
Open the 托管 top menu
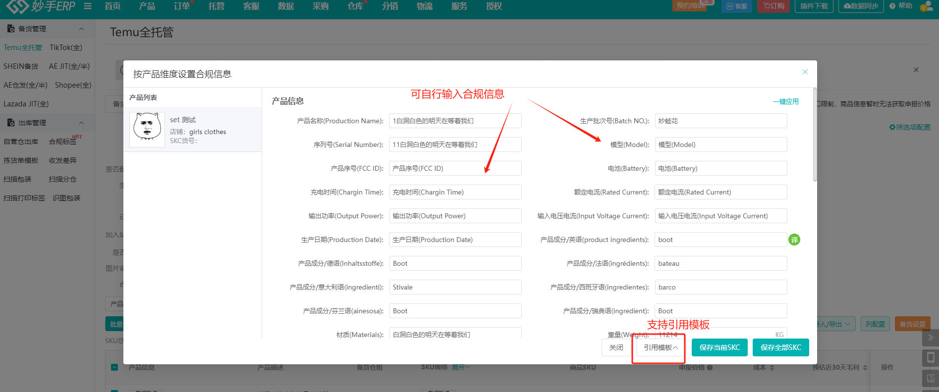[217, 6]
